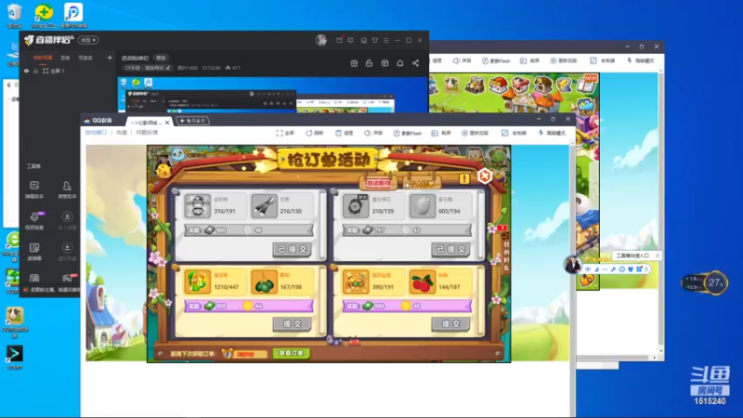Viewport: 743px width, 418px height.
Task: Open mail icon with red dot
Action: [339, 40]
